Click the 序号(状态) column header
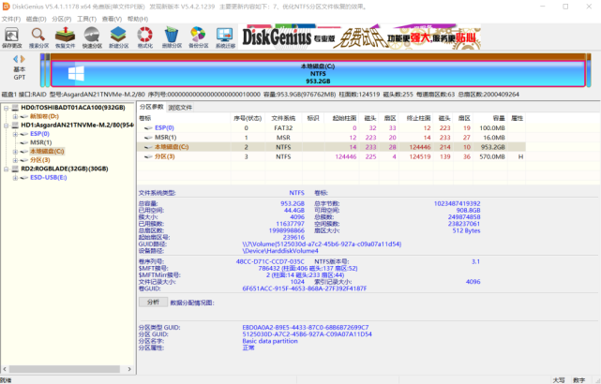This screenshot has width=601, height=384. pyautogui.click(x=248, y=118)
